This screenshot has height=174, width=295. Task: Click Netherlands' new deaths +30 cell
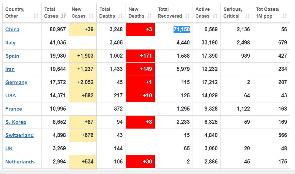coord(140,162)
